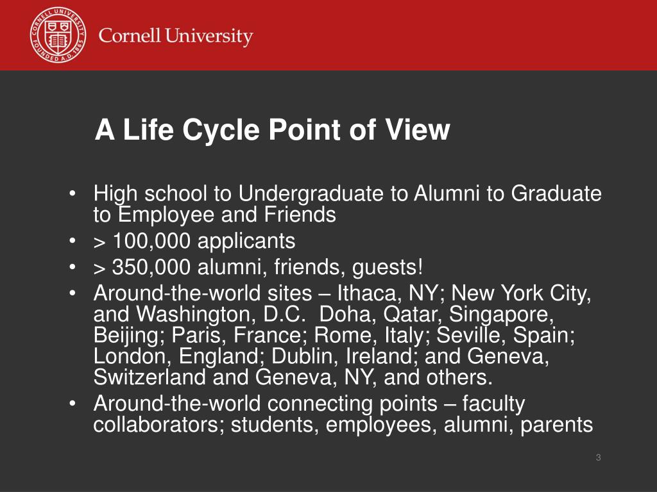Click the bullet before Around-the-world connecting points
Image resolution: width=657 pixels, height=492 pixels.
click(73, 404)
